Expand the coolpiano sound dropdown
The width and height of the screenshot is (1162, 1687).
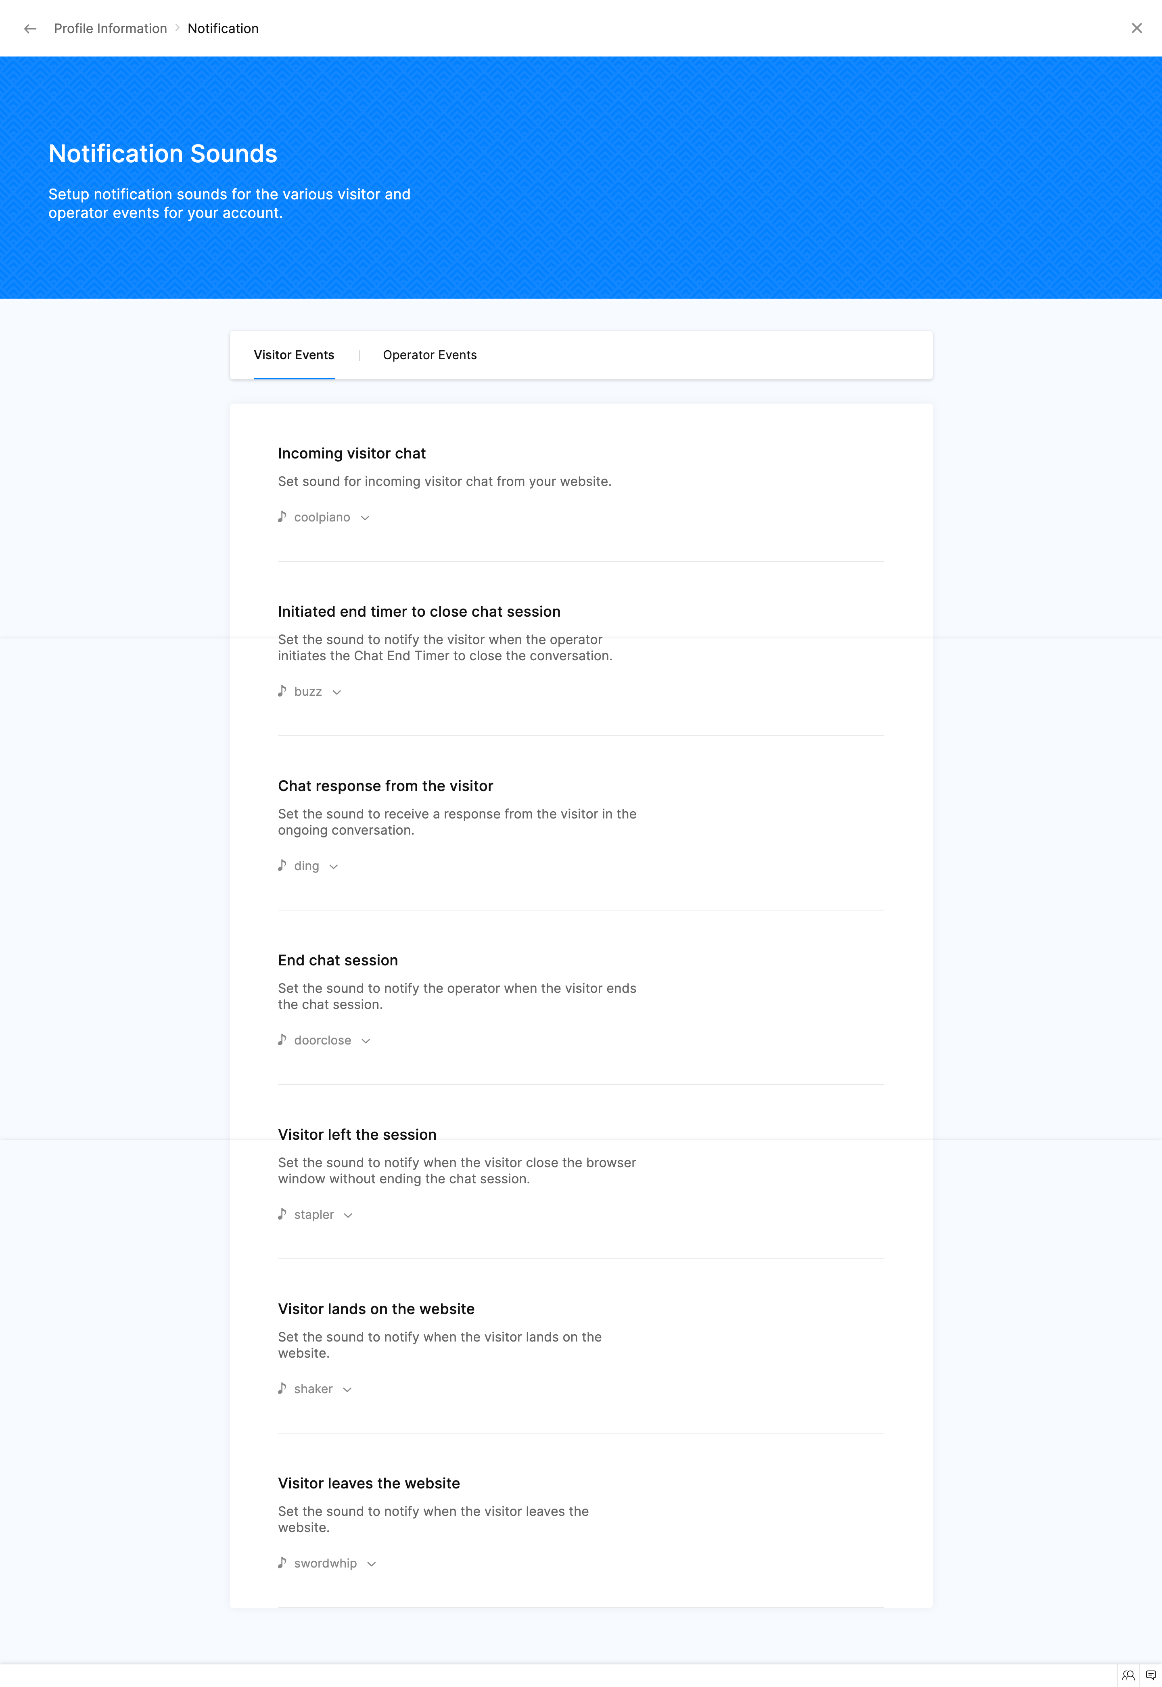(365, 518)
